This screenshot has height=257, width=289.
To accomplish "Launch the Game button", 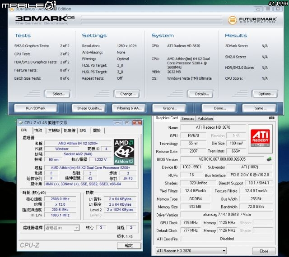I will 260,108.
